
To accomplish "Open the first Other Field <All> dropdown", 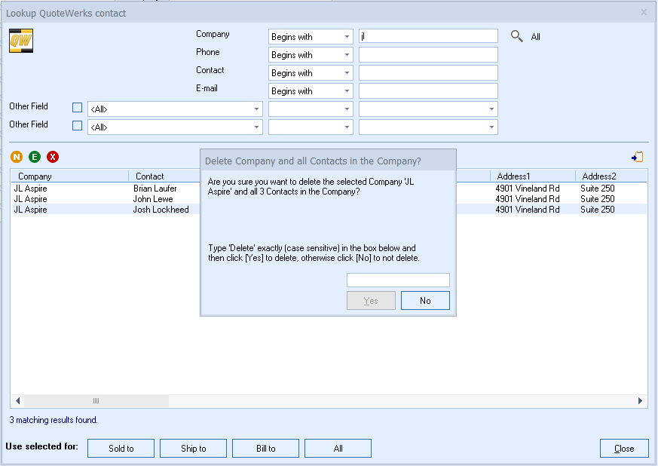I will [175, 109].
